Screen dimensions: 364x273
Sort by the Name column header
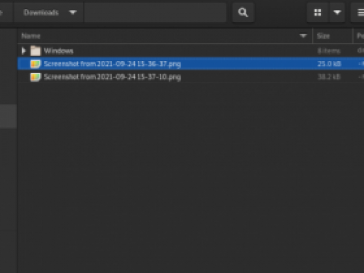pyautogui.click(x=31, y=36)
